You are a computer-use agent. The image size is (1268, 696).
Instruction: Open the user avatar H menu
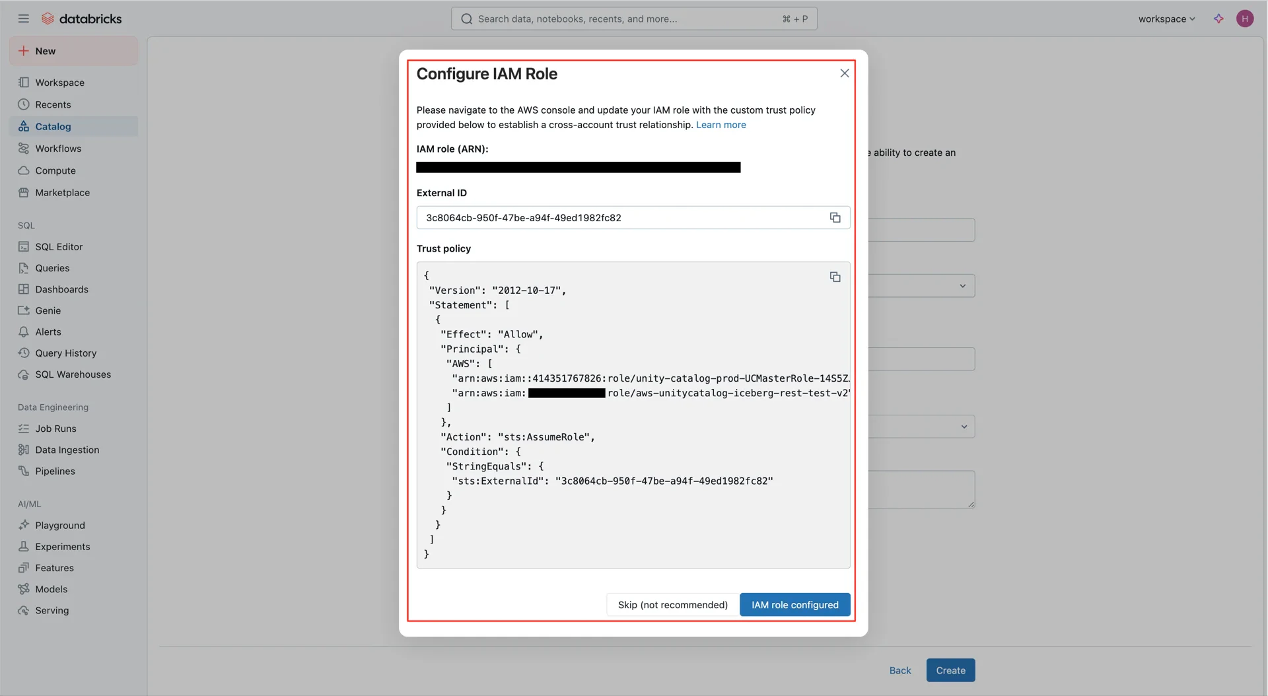(x=1245, y=18)
